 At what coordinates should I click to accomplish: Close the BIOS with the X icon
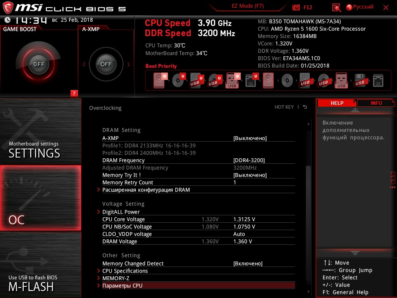tap(386, 8)
